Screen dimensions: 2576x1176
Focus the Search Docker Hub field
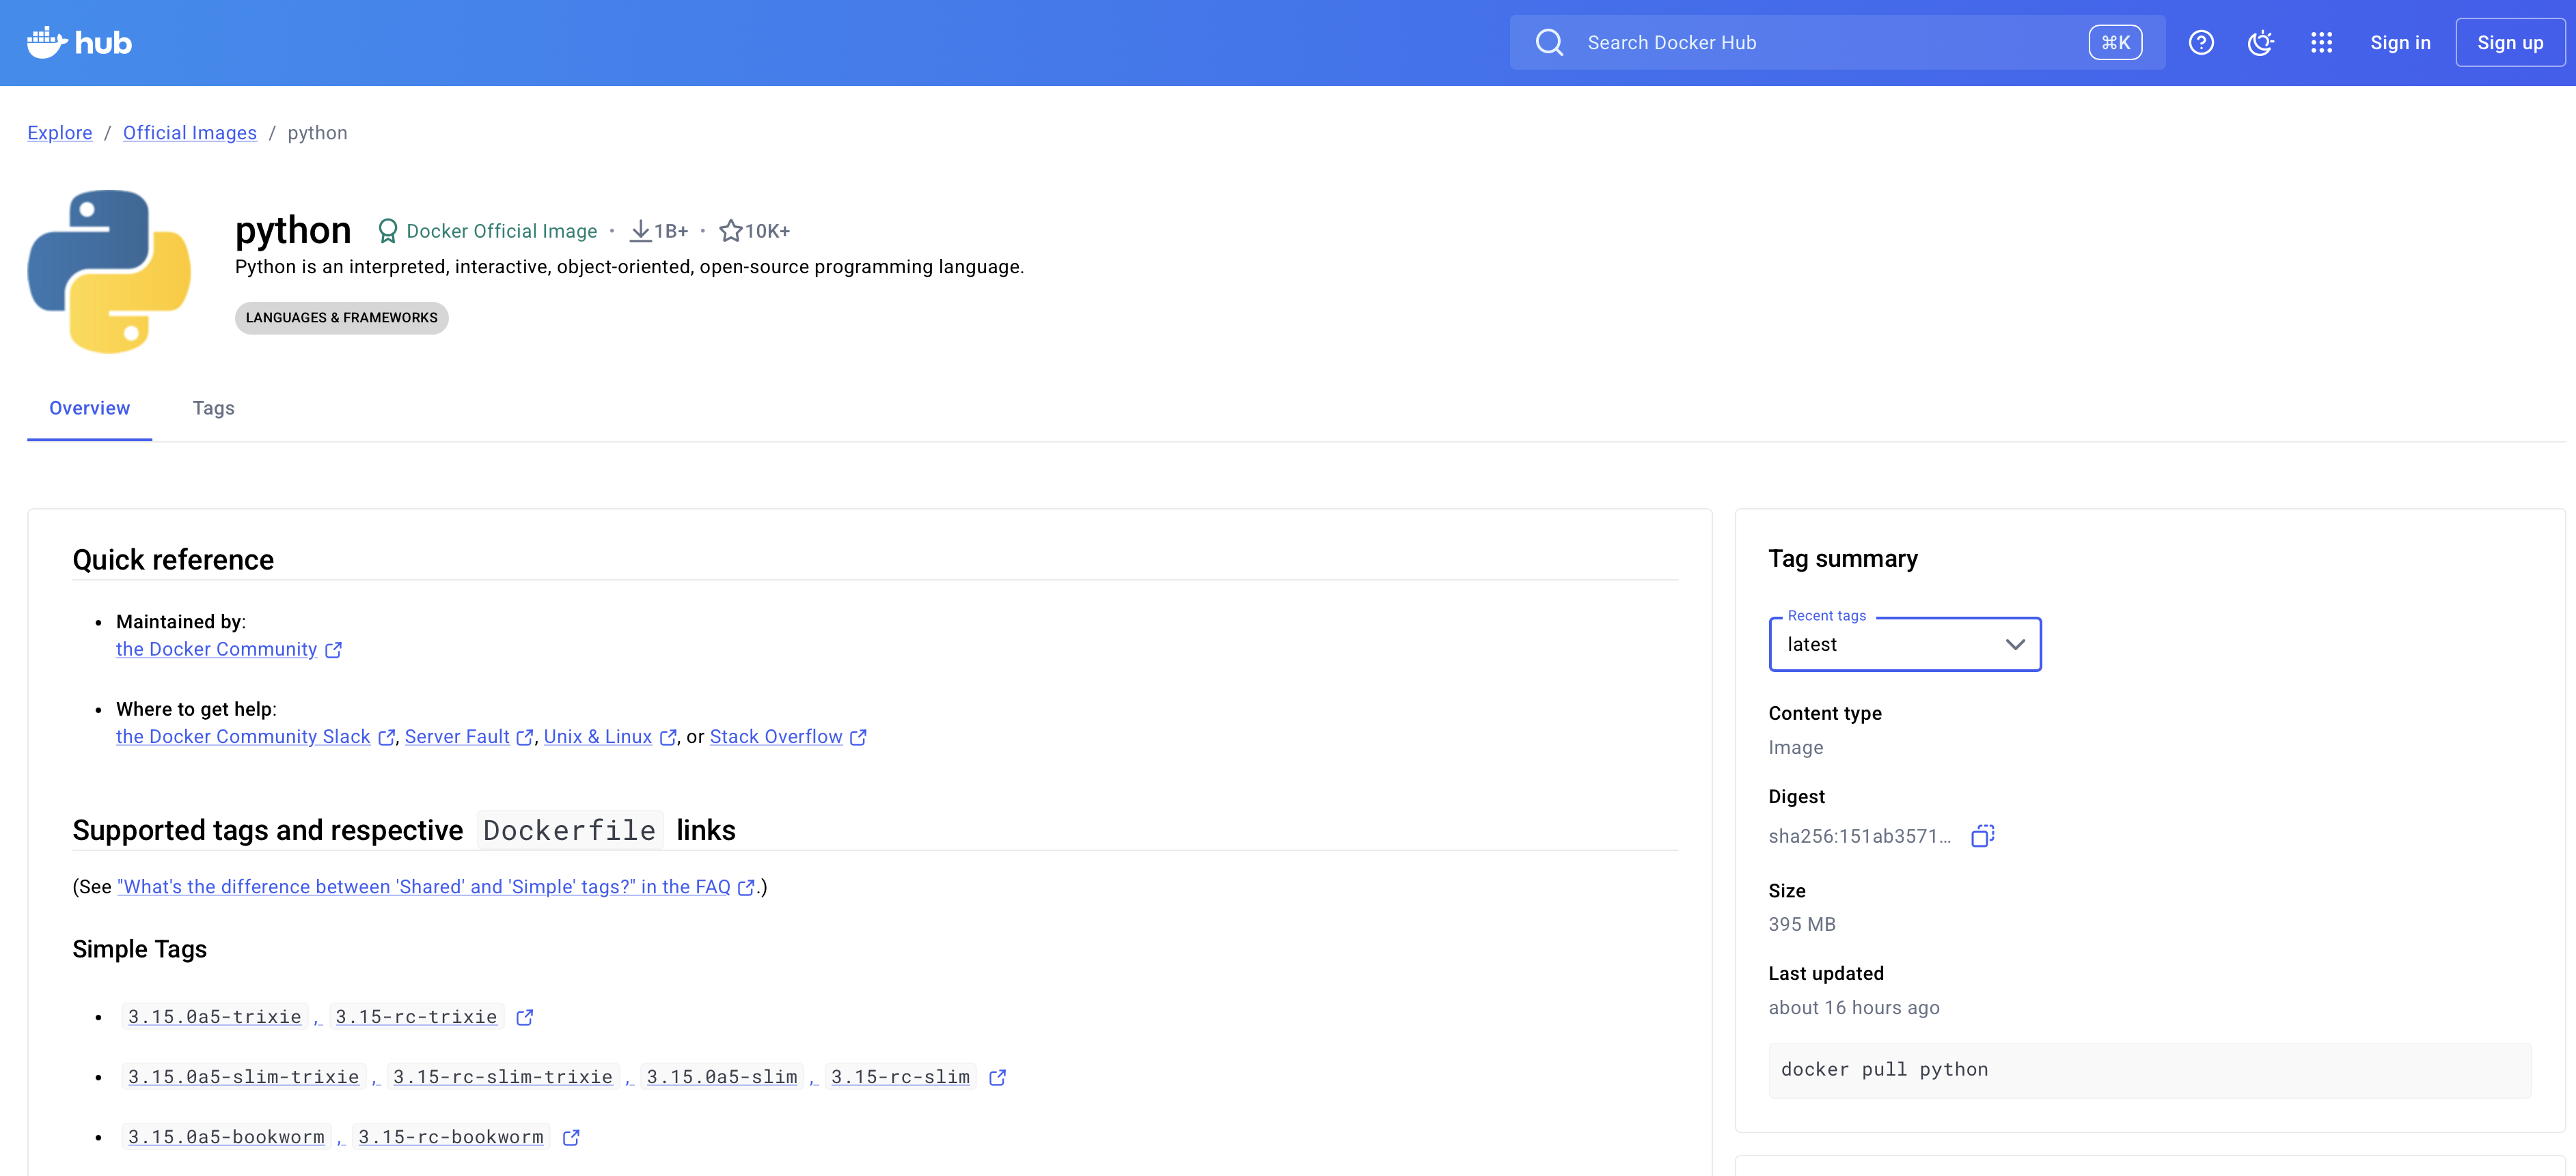pyautogui.click(x=1837, y=43)
